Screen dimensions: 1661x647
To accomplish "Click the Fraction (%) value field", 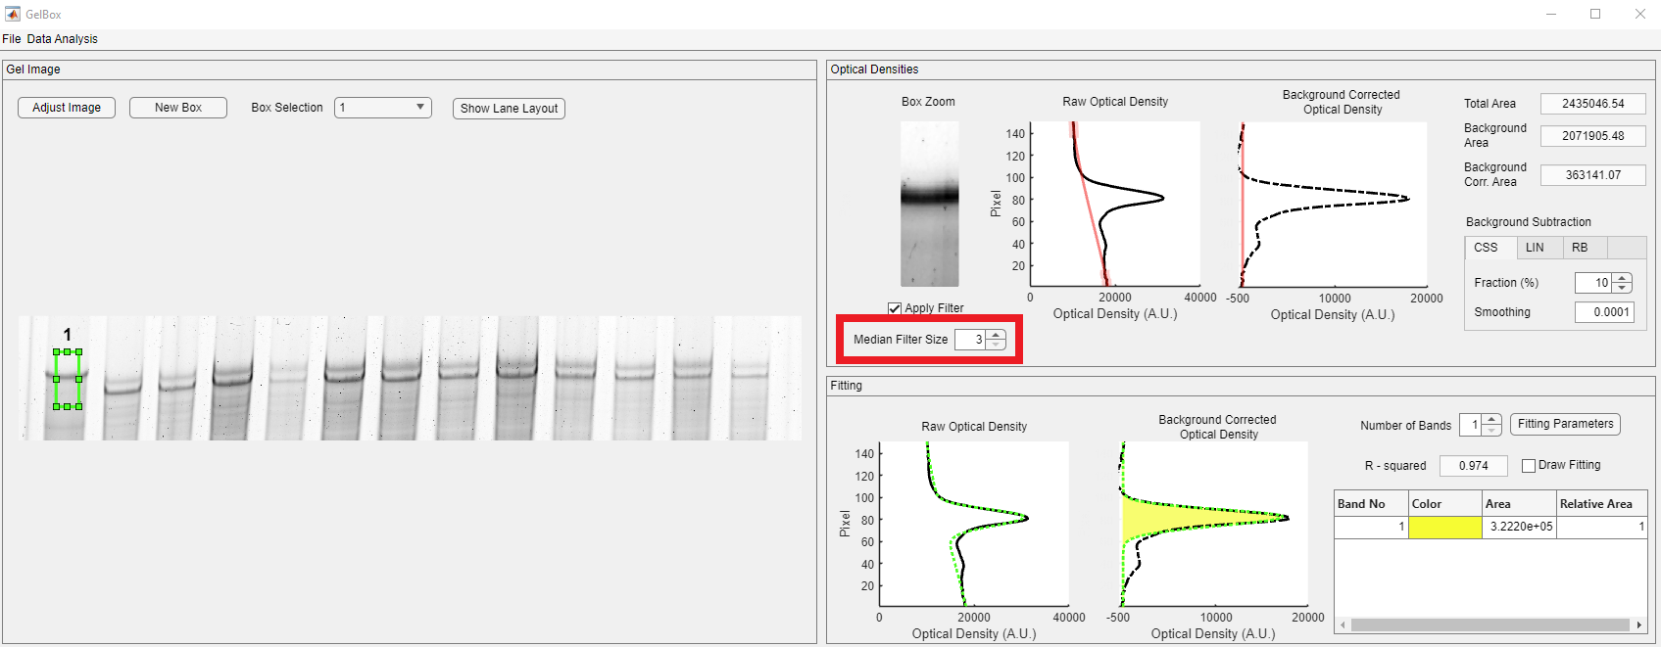I will click(1593, 283).
